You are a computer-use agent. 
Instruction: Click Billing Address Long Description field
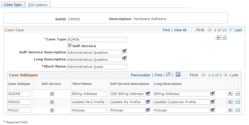tap(182, 94)
